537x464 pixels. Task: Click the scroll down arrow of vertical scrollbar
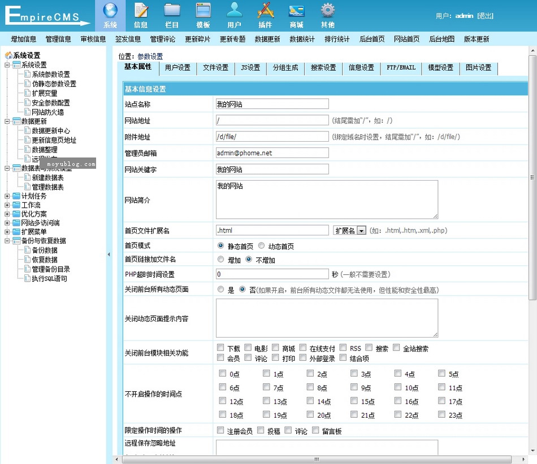[x=532, y=450]
